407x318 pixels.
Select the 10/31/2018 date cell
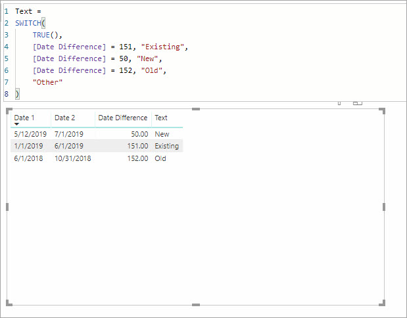click(73, 158)
